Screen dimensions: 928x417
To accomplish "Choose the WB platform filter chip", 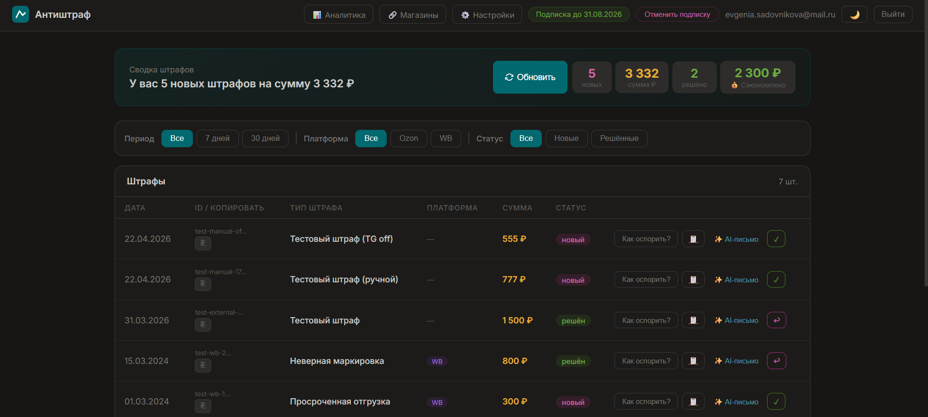I will [x=446, y=139].
